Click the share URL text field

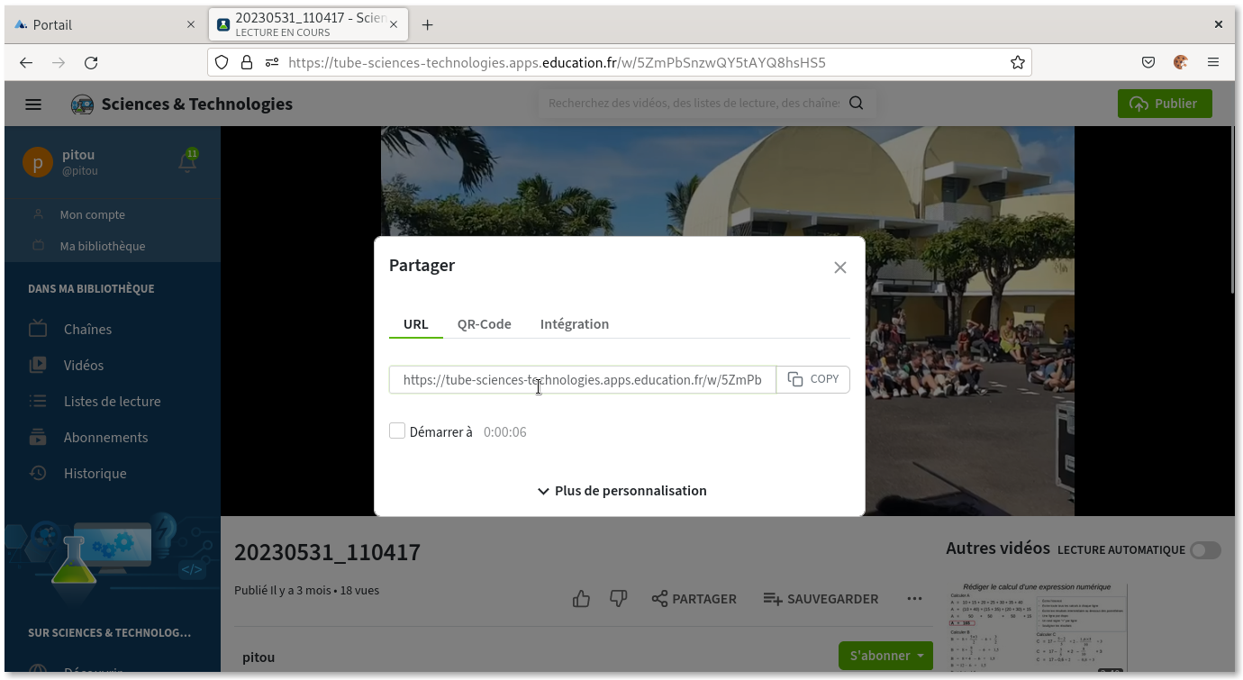tap(582, 380)
